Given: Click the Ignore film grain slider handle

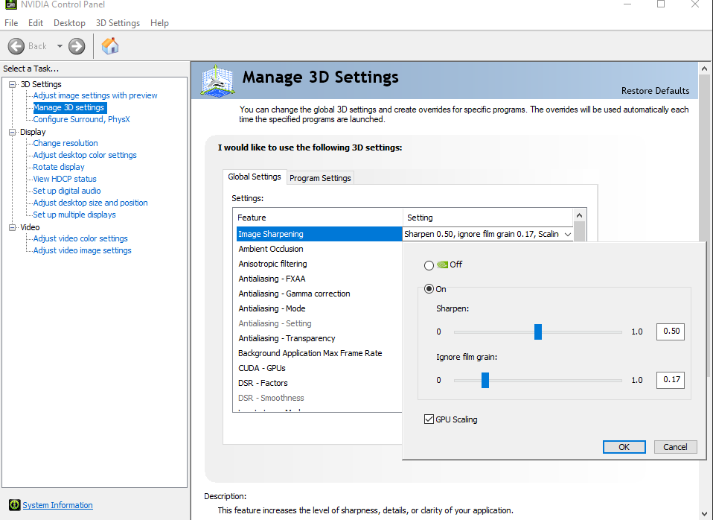Looking at the screenshot, I should tap(485, 380).
